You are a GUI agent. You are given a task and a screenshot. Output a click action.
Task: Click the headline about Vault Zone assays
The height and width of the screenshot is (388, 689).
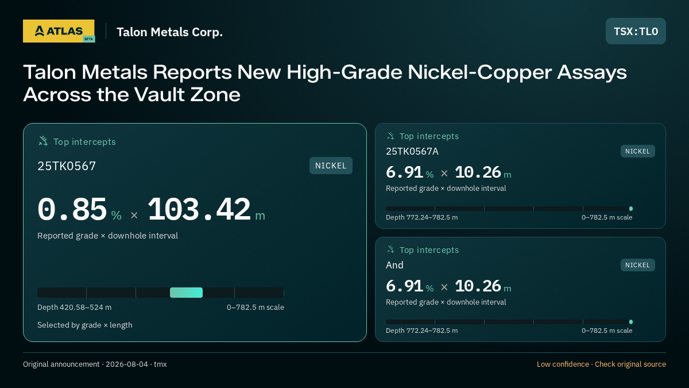pos(325,83)
